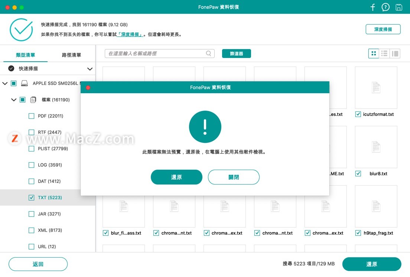Click the 檔案 document category icon
This screenshot has width=410, height=277.
coord(33,100)
